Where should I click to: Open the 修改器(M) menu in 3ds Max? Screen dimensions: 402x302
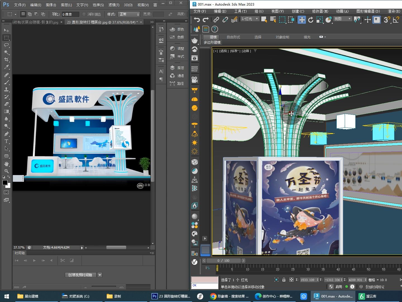coord(320,11)
